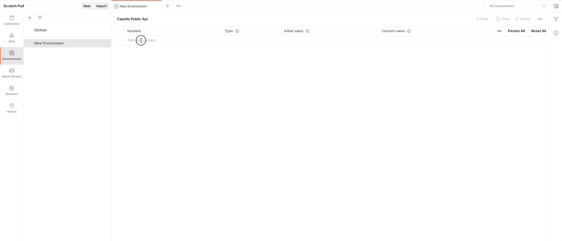Click the Type column info icon
Image resolution: width=562 pixels, height=241 pixels.
tap(237, 31)
